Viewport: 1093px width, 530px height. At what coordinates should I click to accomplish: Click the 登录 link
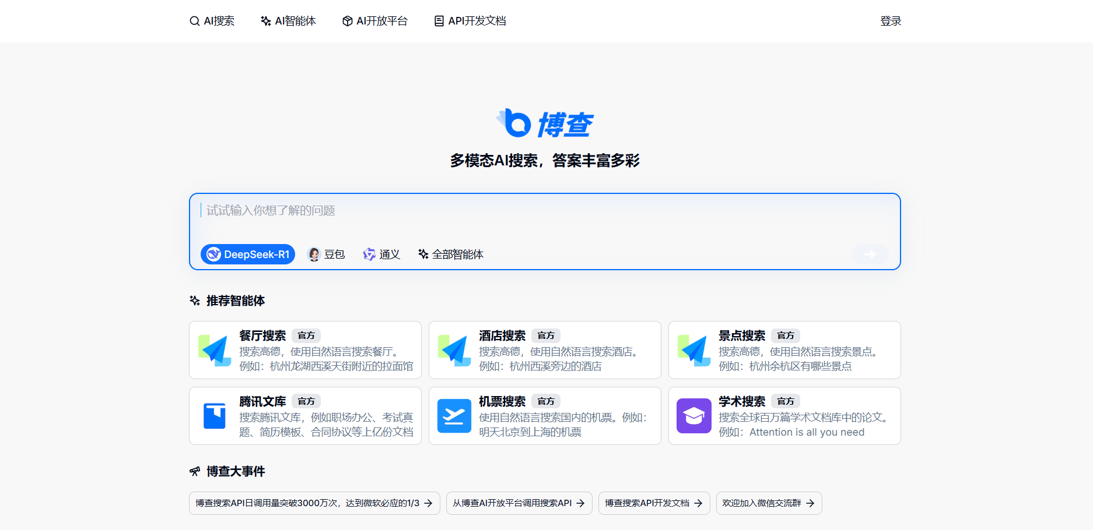891,21
